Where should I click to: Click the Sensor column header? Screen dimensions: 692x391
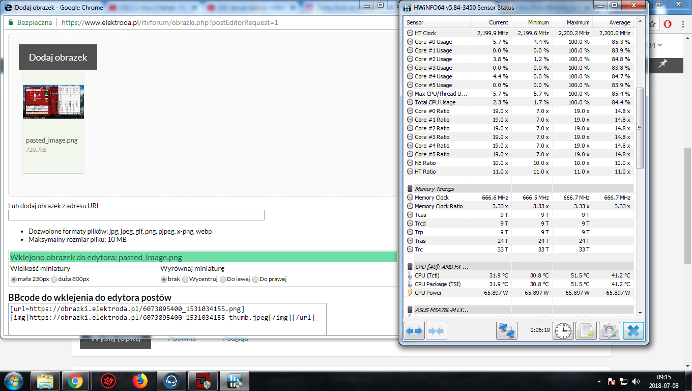point(437,22)
